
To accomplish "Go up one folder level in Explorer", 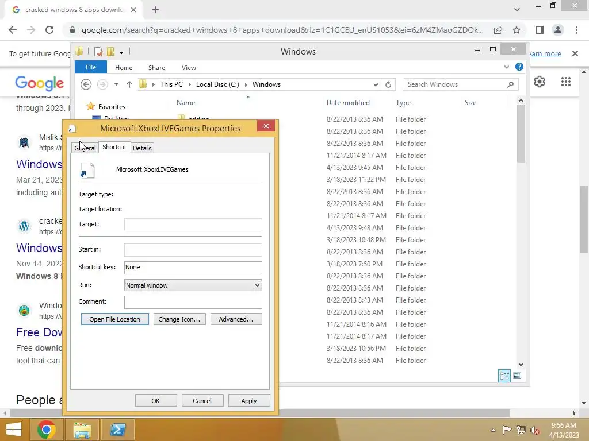I will 129,84.
